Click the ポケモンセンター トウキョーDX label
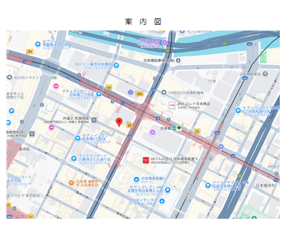This screenshot has height=244, width=288. [143, 202]
